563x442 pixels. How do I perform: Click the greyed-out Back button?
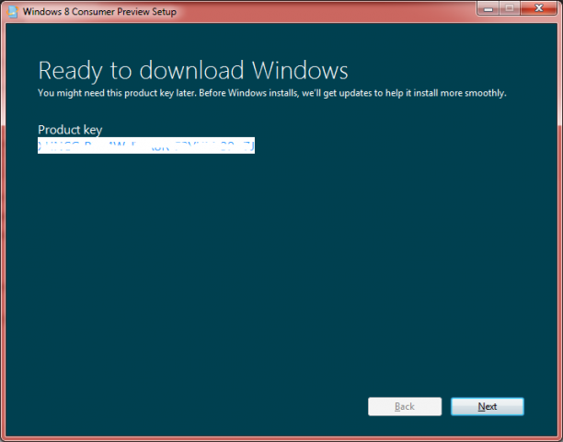pos(405,406)
